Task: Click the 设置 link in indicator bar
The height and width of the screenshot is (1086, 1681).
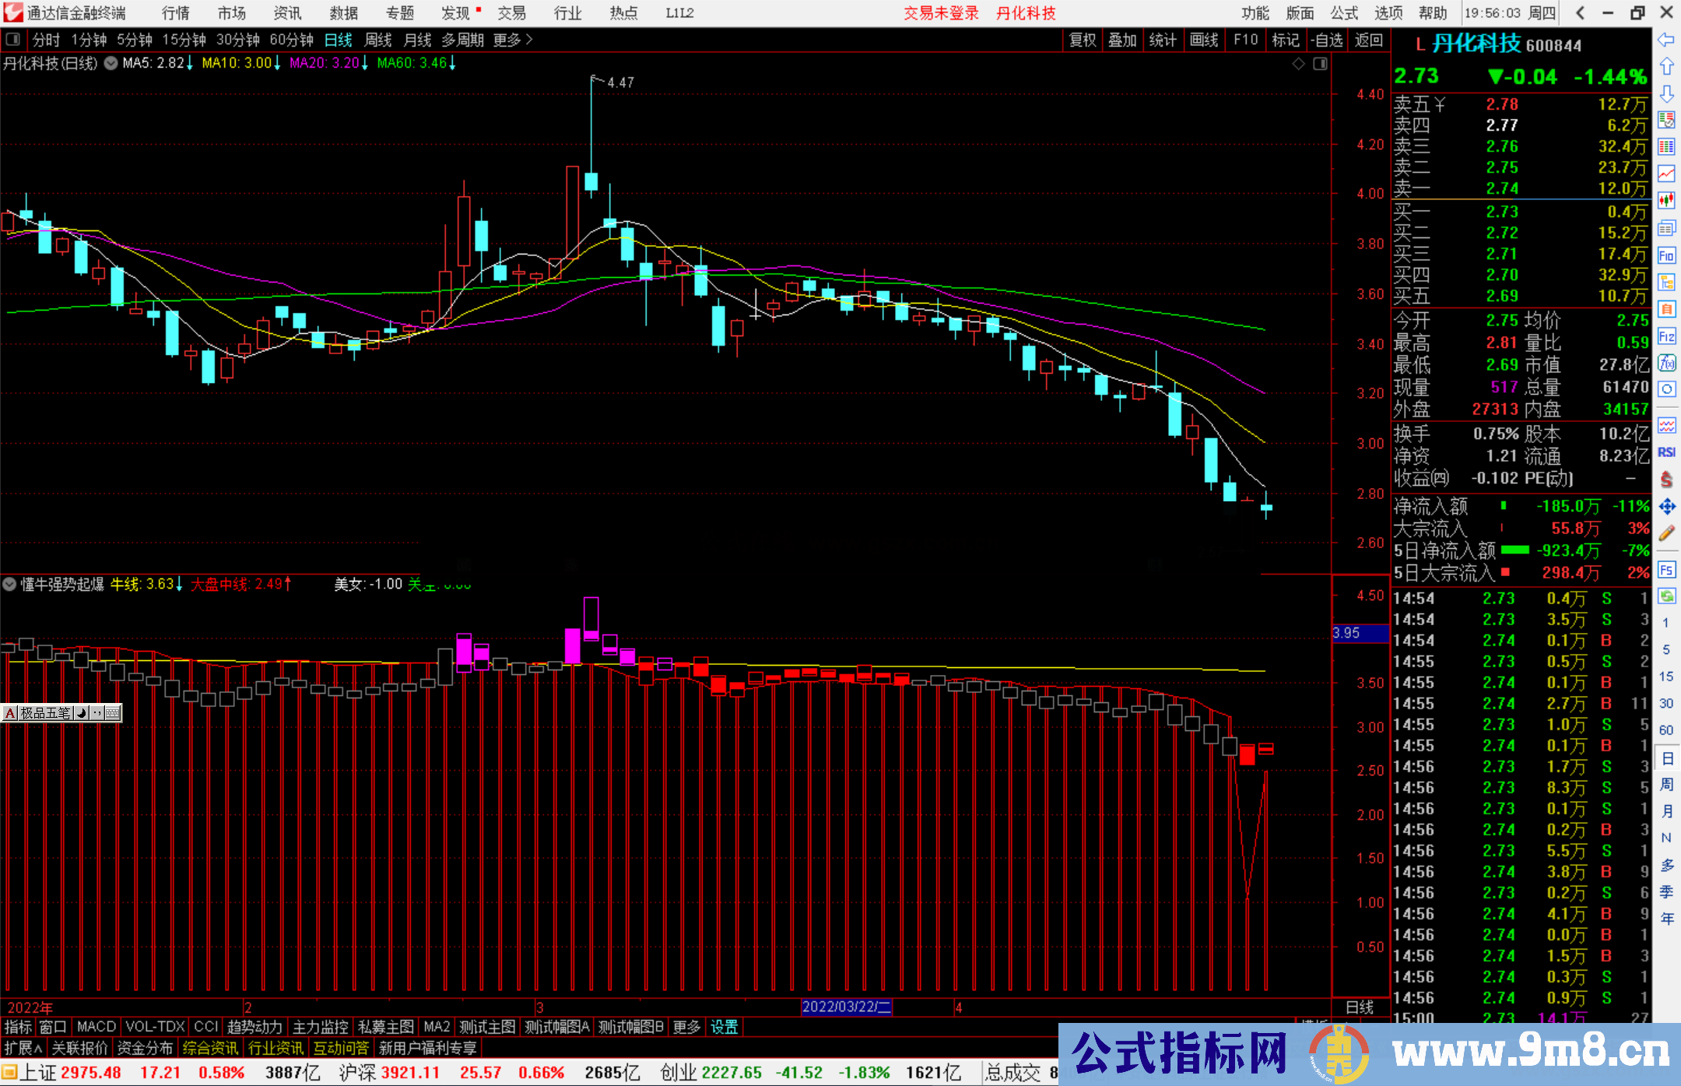Action: (x=724, y=1027)
